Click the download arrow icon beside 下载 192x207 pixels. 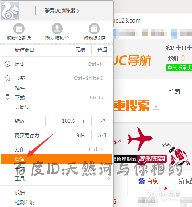point(8,97)
